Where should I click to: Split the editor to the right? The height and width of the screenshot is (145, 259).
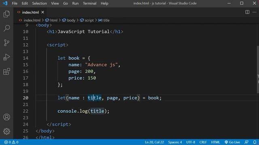click(247, 12)
